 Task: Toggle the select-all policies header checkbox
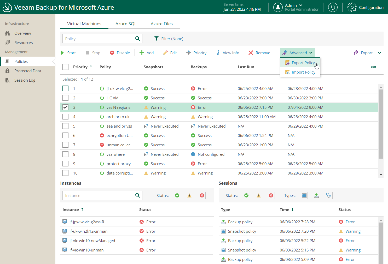click(x=66, y=67)
